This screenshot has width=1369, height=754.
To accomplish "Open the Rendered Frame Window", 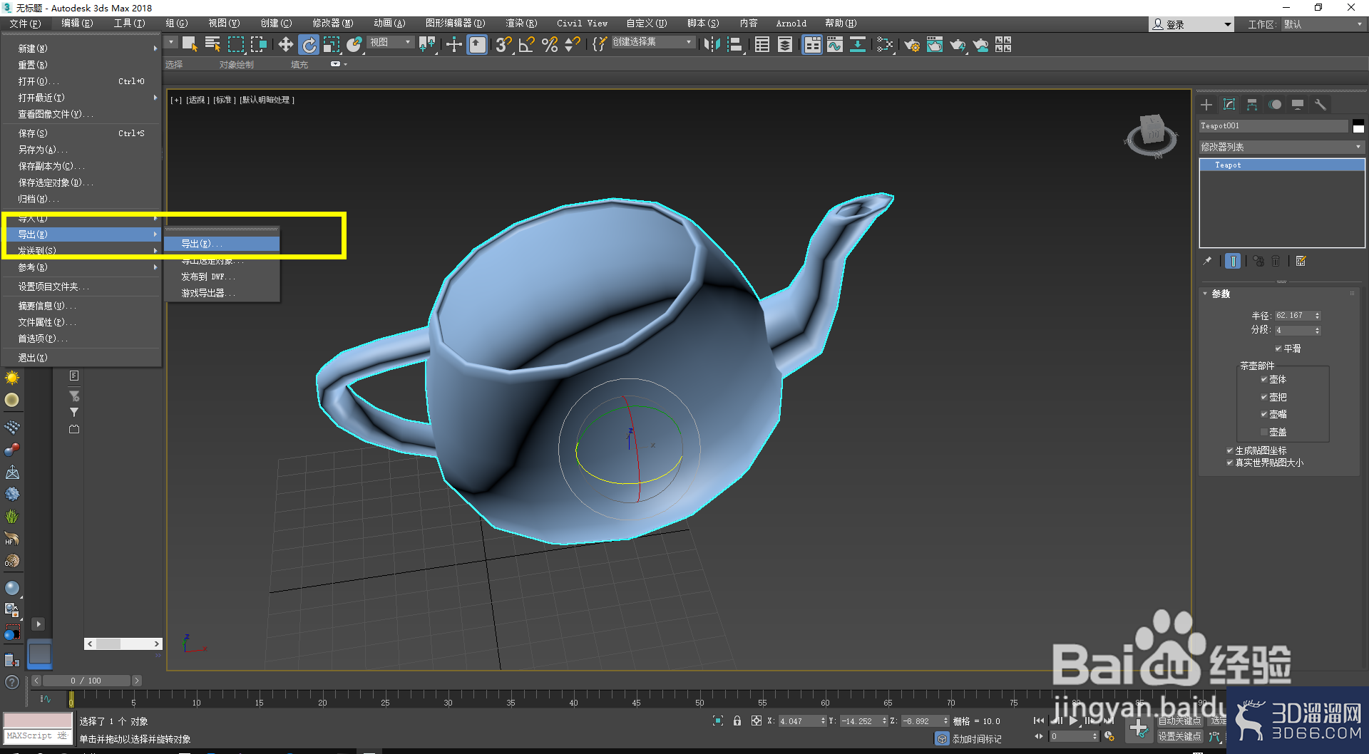I will pos(935,44).
